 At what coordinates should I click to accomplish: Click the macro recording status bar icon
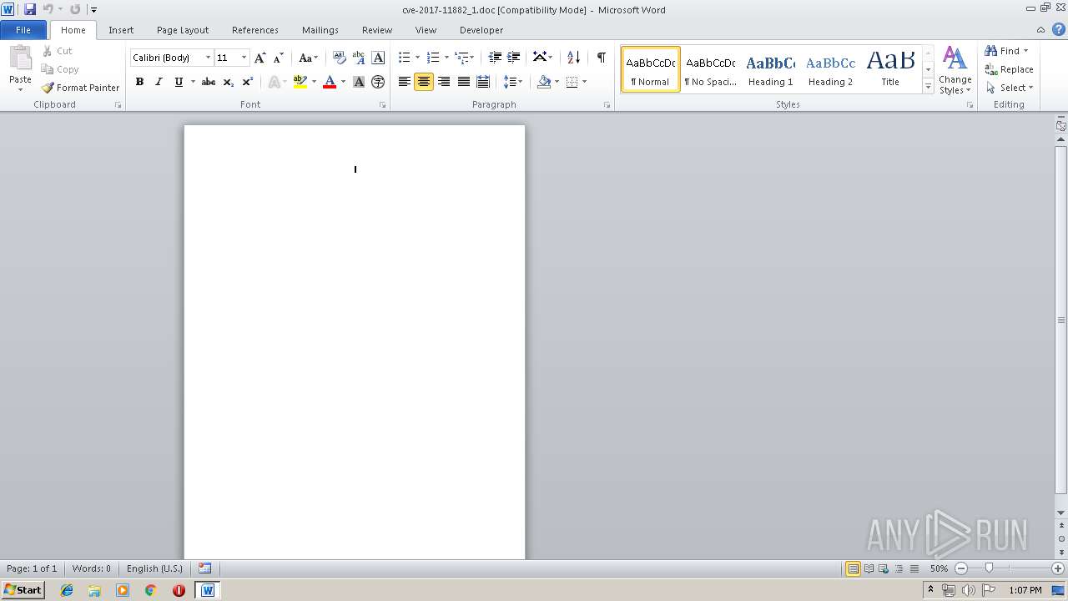click(204, 568)
